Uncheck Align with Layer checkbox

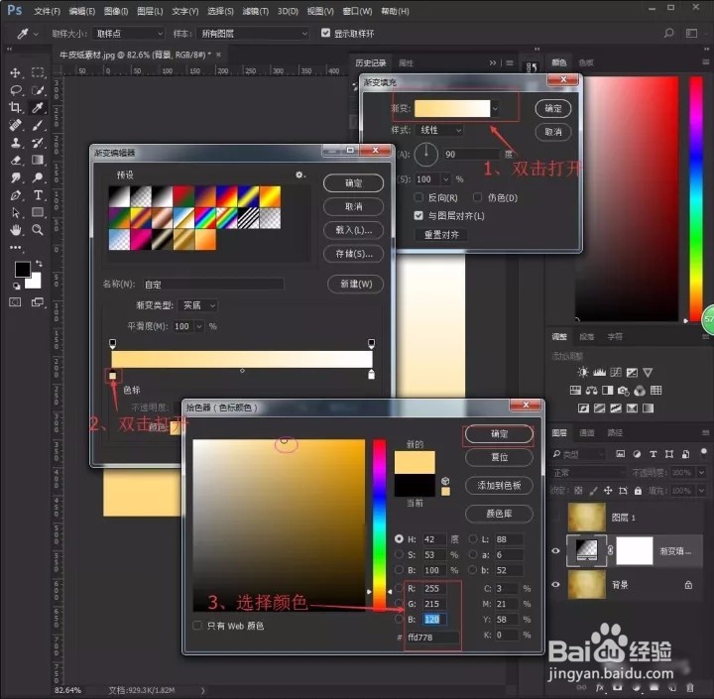(418, 216)
